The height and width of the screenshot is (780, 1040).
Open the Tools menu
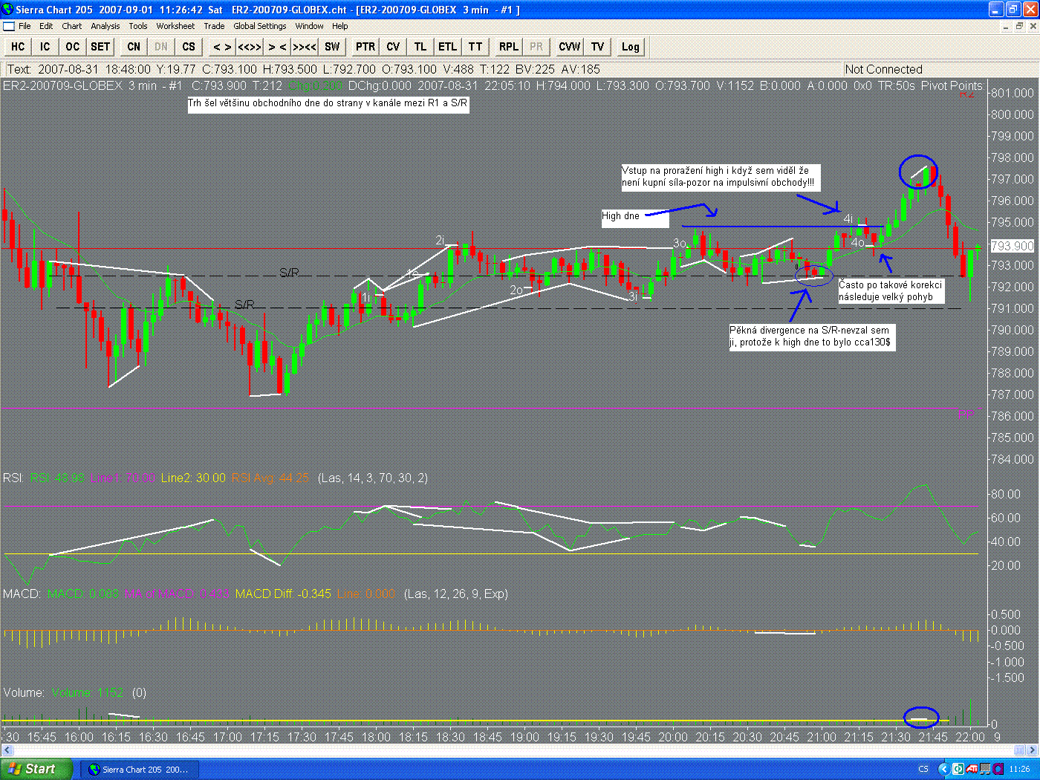pyautogui.click(x=138, y=26)
